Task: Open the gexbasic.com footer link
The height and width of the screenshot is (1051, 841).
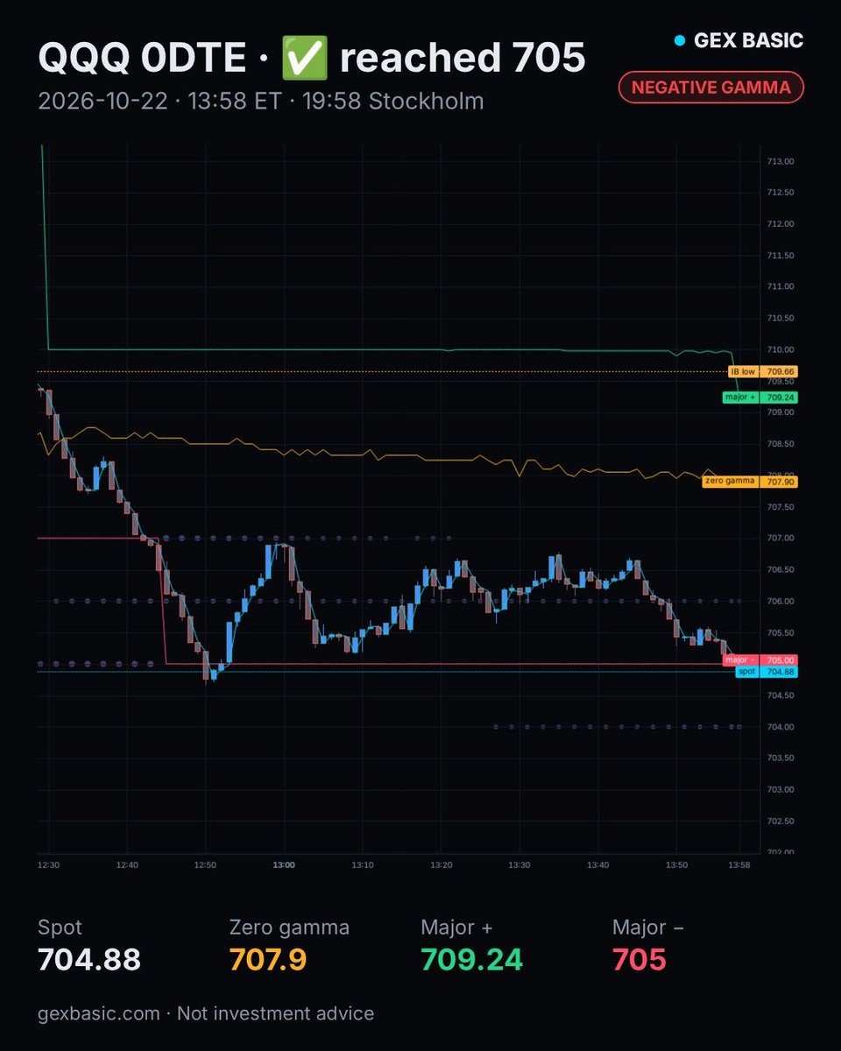Action: [99, 1013]
